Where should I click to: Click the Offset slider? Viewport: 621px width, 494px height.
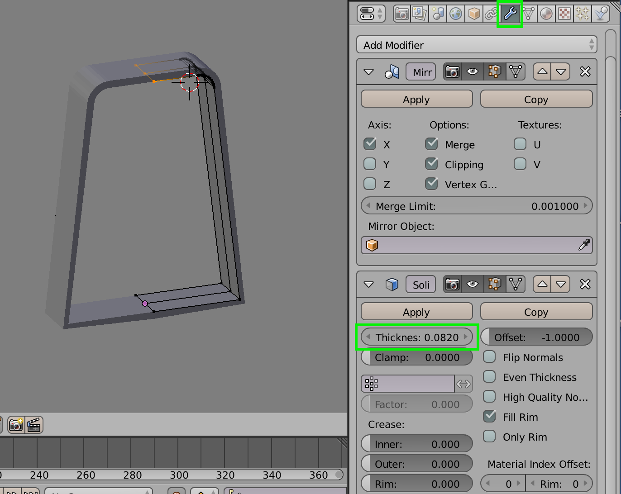coord(536,337)
